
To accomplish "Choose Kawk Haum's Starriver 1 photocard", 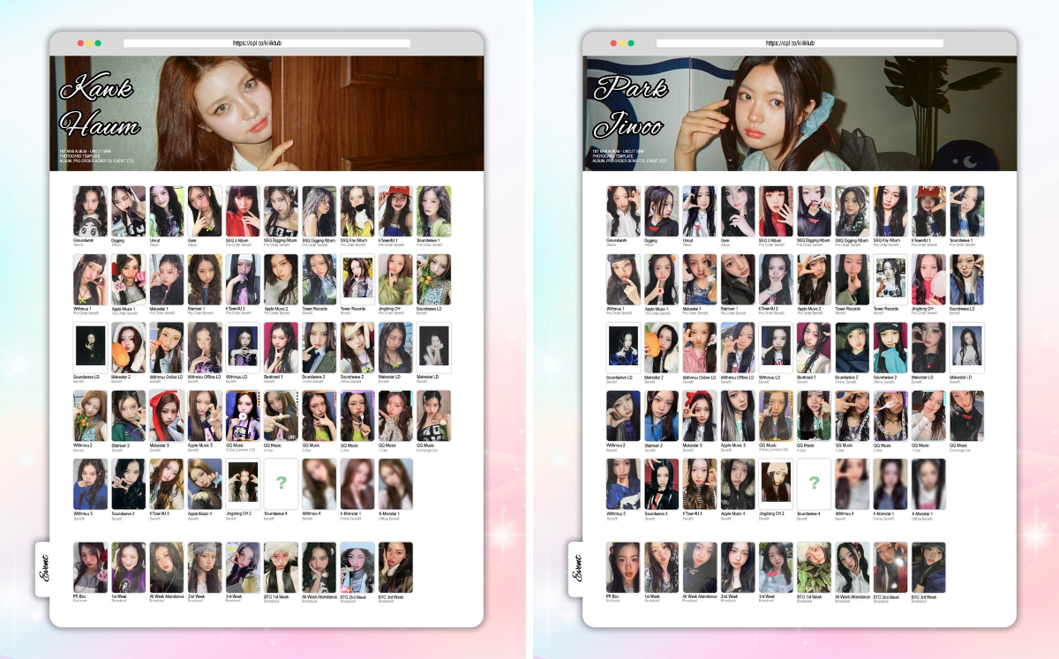I will [205, 280].
